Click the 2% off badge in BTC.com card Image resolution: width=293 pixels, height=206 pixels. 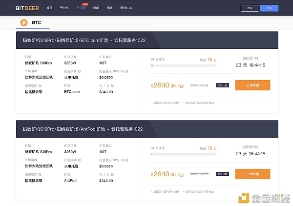pos(223,85)
